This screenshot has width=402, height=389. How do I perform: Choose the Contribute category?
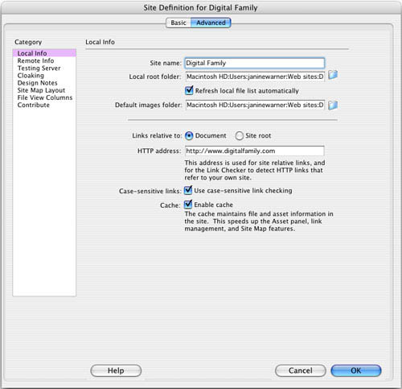pos(34,105)
